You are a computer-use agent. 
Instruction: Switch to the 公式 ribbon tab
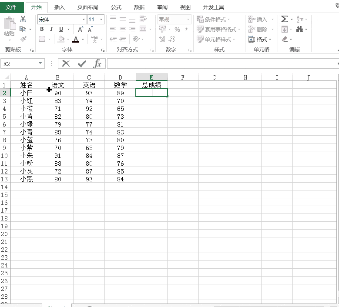tap(116, 7)
